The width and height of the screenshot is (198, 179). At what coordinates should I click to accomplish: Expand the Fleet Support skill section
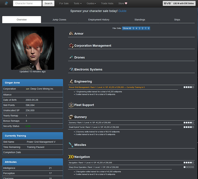click(84, 105)
